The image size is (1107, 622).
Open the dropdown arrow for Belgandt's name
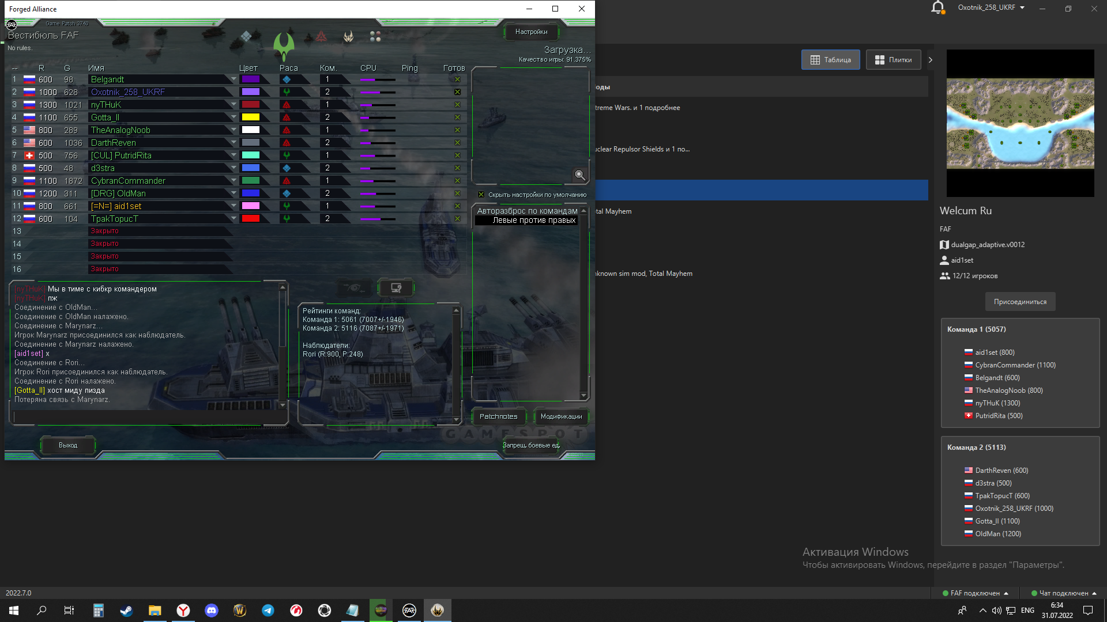[x=234, y=79]
